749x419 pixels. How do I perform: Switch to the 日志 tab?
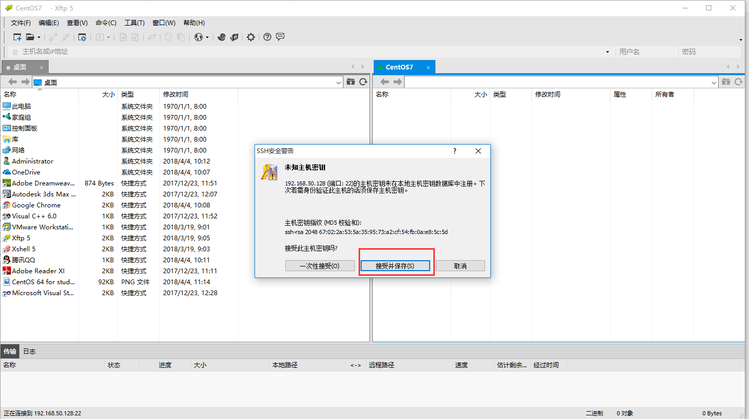(29, 351)
